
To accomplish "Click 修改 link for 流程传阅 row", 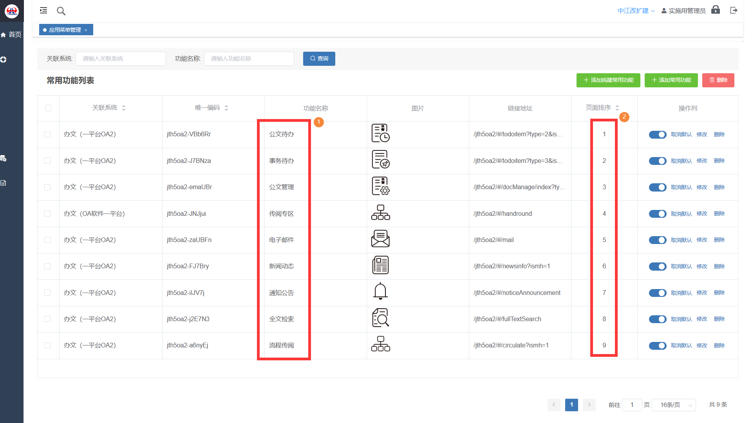I will pyautogui.click(x=701, y=345).
